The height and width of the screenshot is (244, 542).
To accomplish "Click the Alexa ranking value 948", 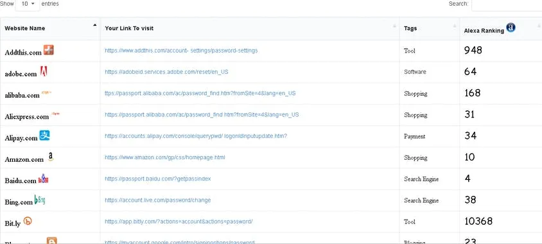I will click(473, 51).
